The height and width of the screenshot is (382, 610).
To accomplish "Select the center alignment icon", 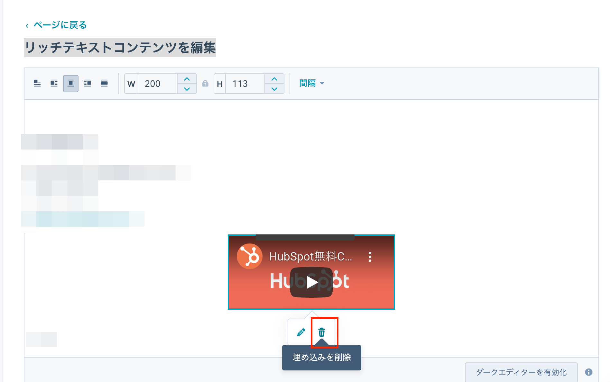I will tap(71, 84).
